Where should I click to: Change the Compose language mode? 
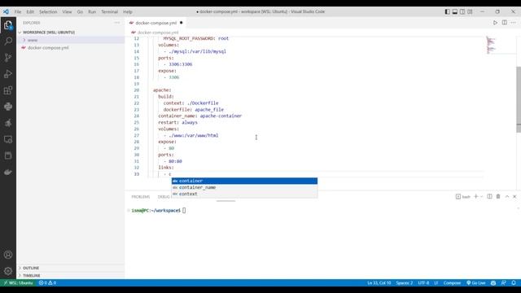[x=452, y=283]
